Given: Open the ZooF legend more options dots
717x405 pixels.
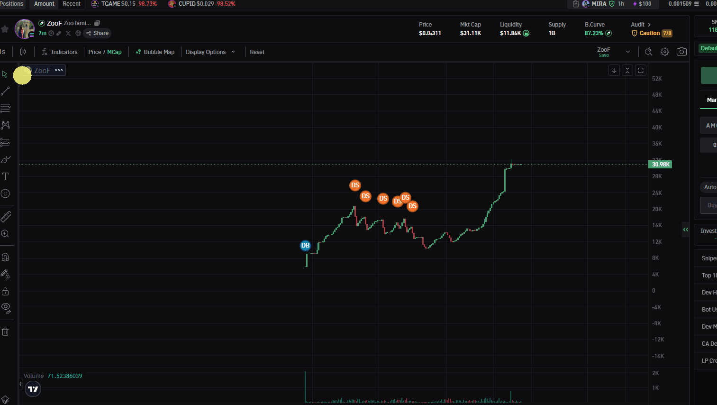Looking at the screenshot, I should (x=59, y=70).
